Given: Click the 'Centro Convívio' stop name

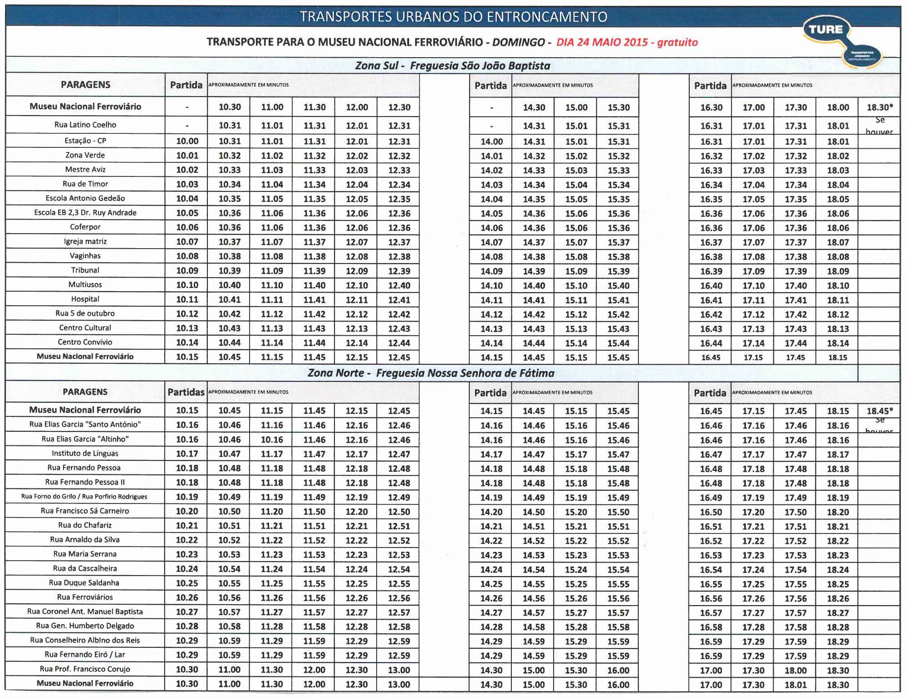Looking at the screenshot, I should click(x=85, y=342).
